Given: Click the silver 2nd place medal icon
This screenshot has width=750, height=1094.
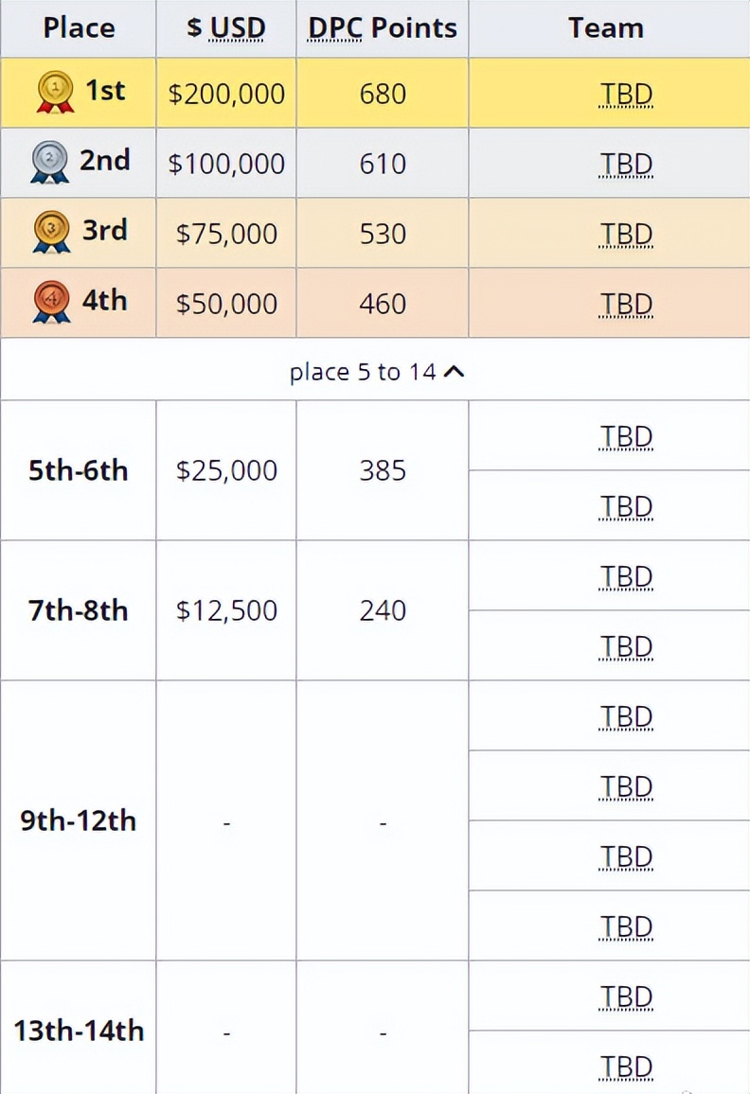Looking at the screenshot, I should pos(49,163).
